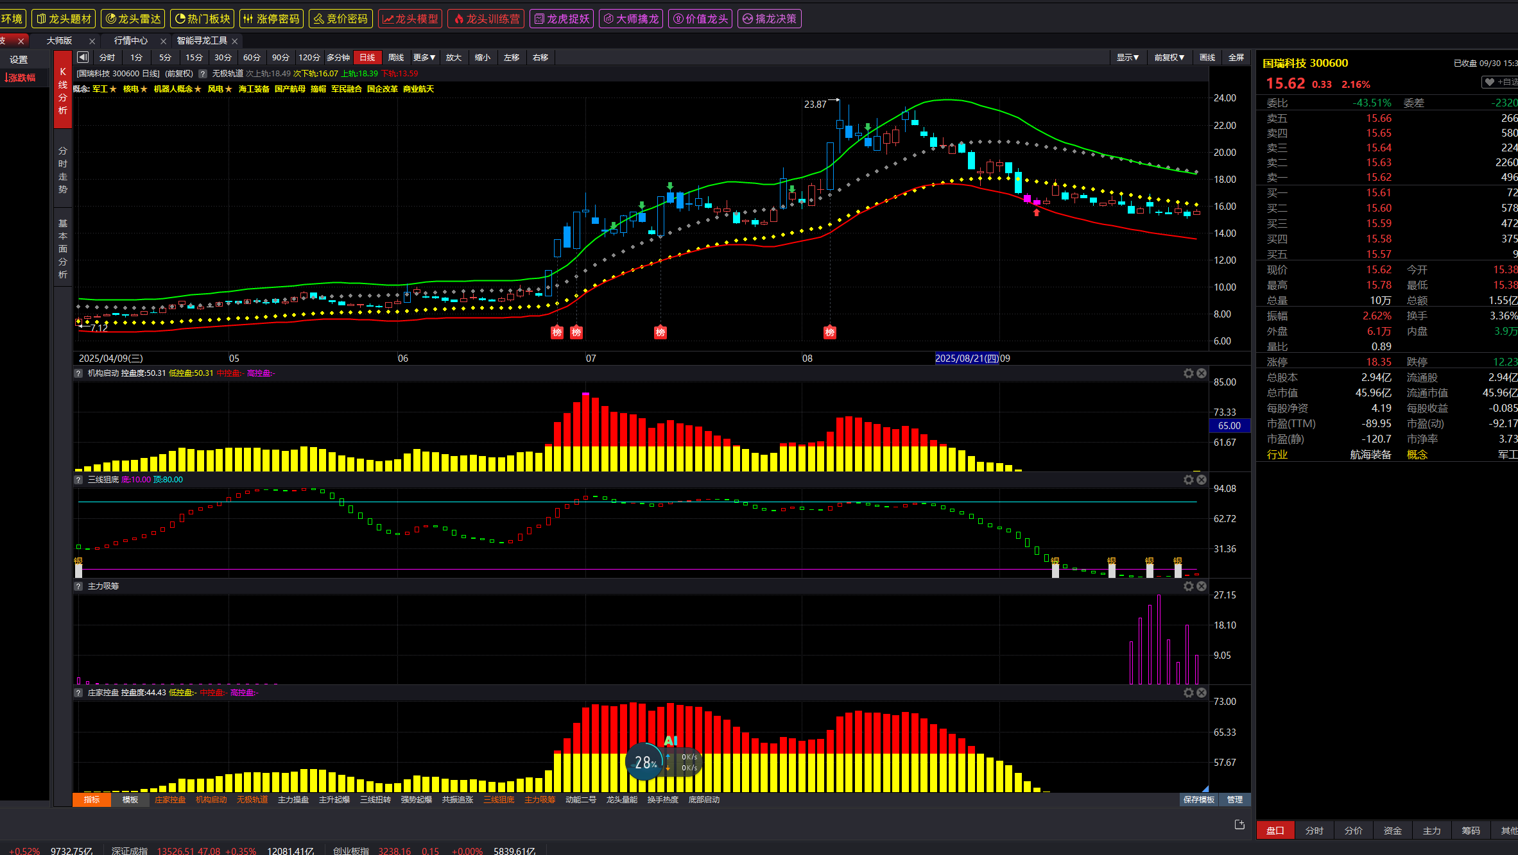
Task: Click the export icon at bottom right
Action: coord(1239,824)
